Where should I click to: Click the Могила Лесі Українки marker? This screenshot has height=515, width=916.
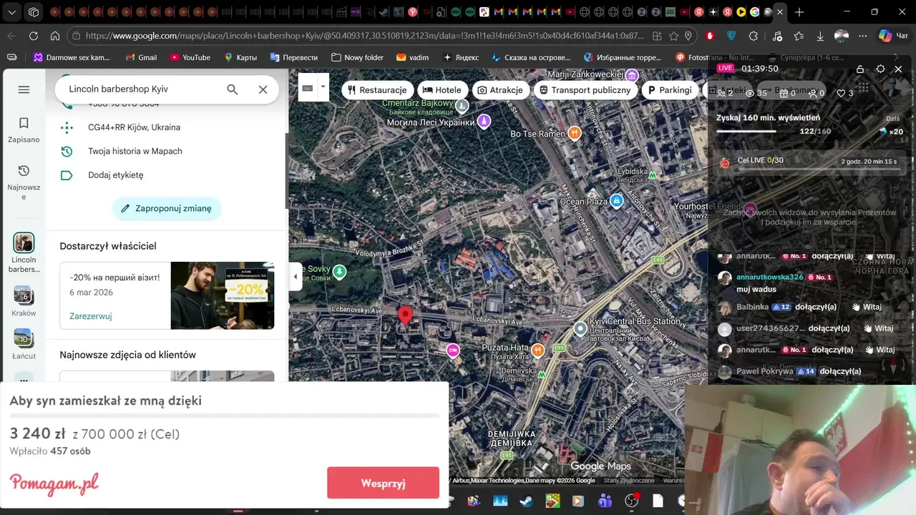pyautogui.click(x=484, y=121)
